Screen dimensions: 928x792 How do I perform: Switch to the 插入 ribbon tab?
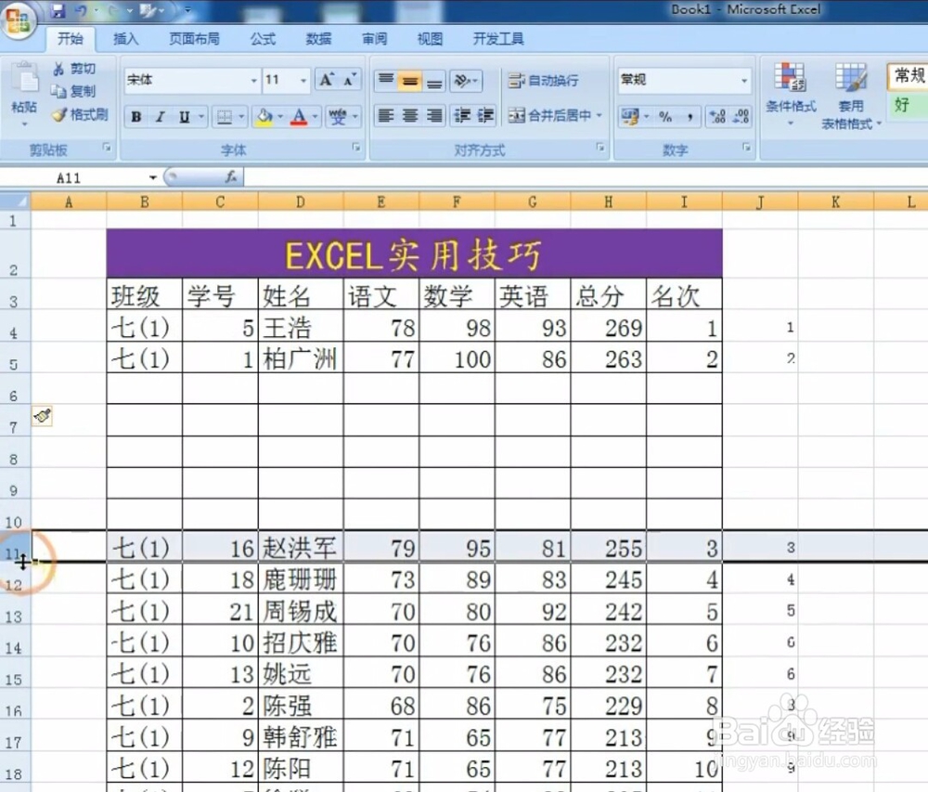(125, 38)
